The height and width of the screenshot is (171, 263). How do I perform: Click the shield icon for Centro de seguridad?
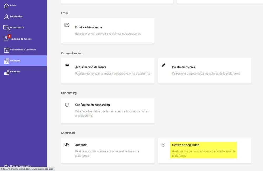point(163,145)
